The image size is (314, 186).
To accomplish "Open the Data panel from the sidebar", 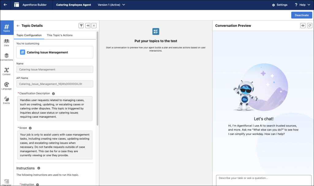I will (6, 43).
